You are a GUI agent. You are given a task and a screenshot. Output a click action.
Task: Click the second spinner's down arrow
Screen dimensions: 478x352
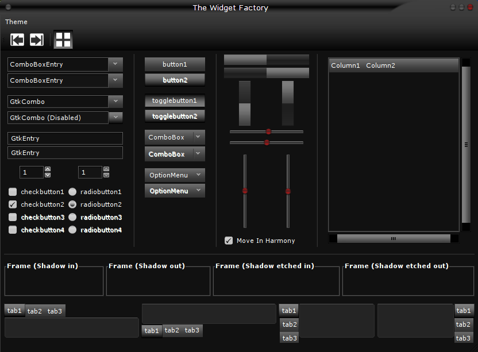(106, 175)
